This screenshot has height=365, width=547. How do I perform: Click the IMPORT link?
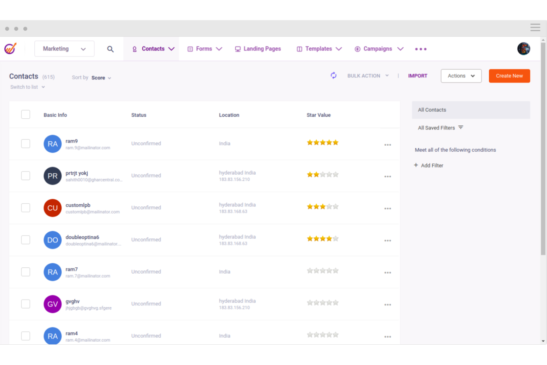point(418,76)
